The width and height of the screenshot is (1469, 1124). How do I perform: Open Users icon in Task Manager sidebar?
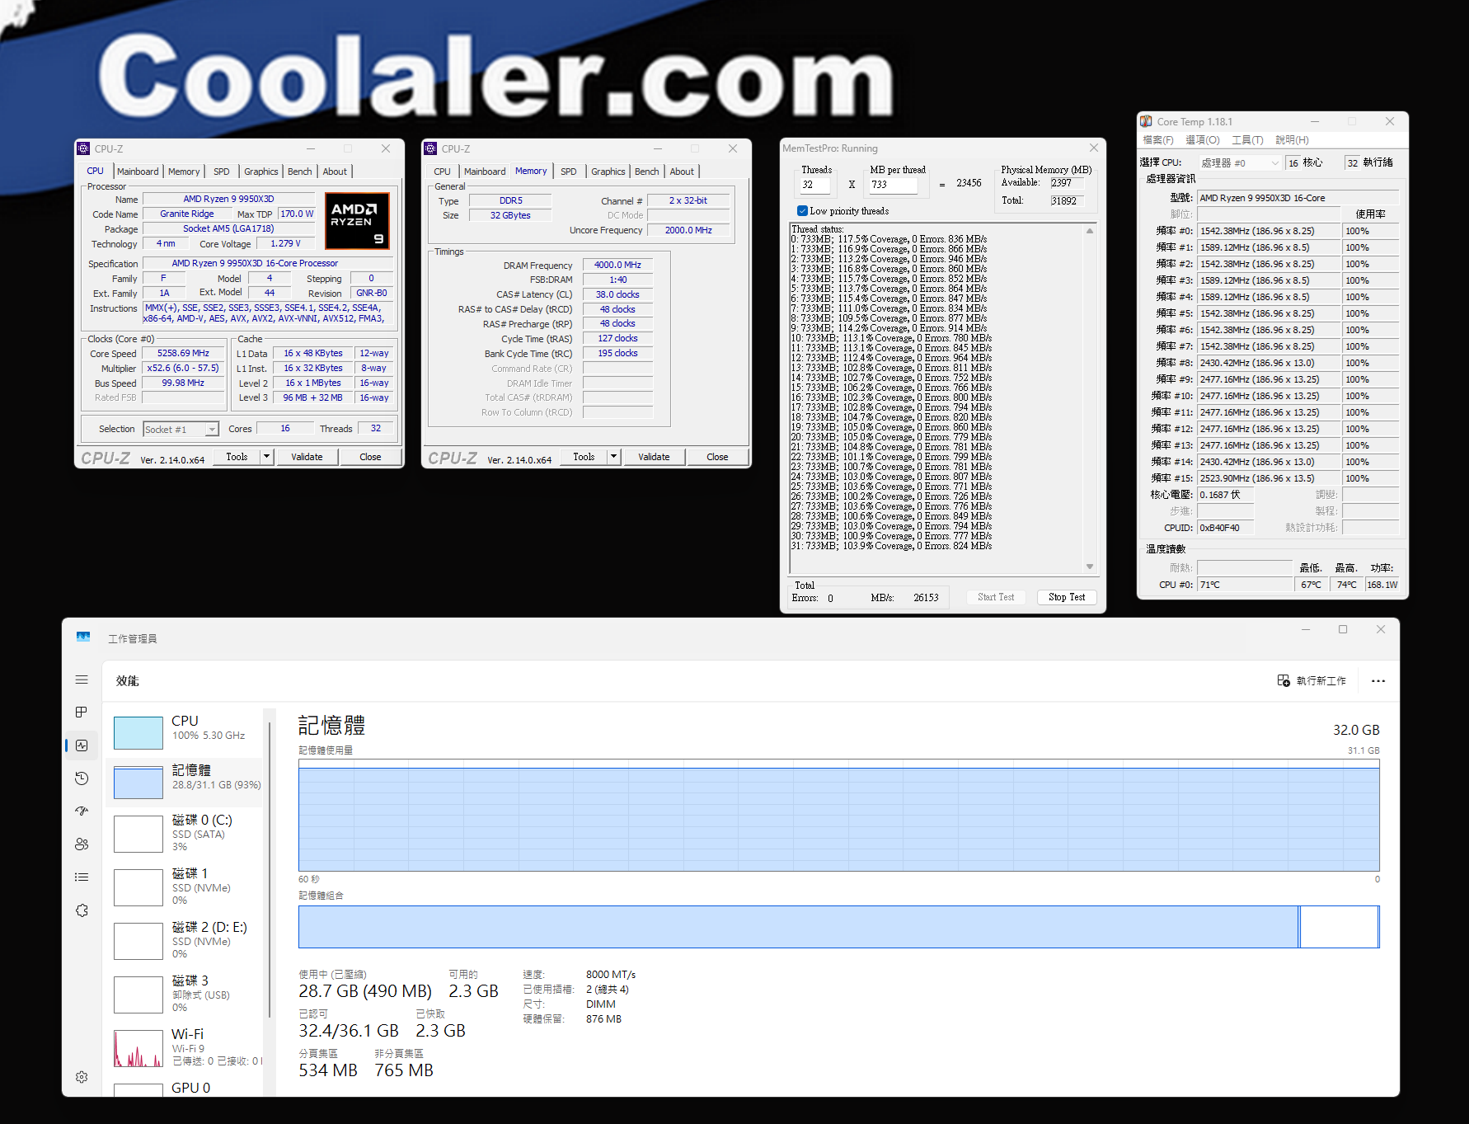pyautogui.click(x=82, y=844)
